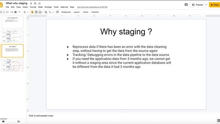This screenshot has width=220, height=124.
Task: Open the Google Slides home icon
Action: [1, 5]
